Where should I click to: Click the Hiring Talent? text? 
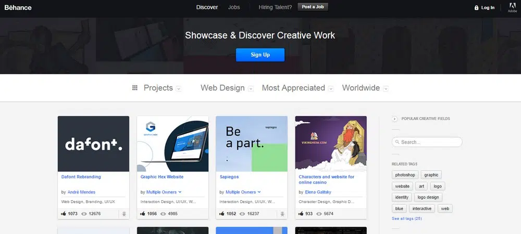coord(275,7)
